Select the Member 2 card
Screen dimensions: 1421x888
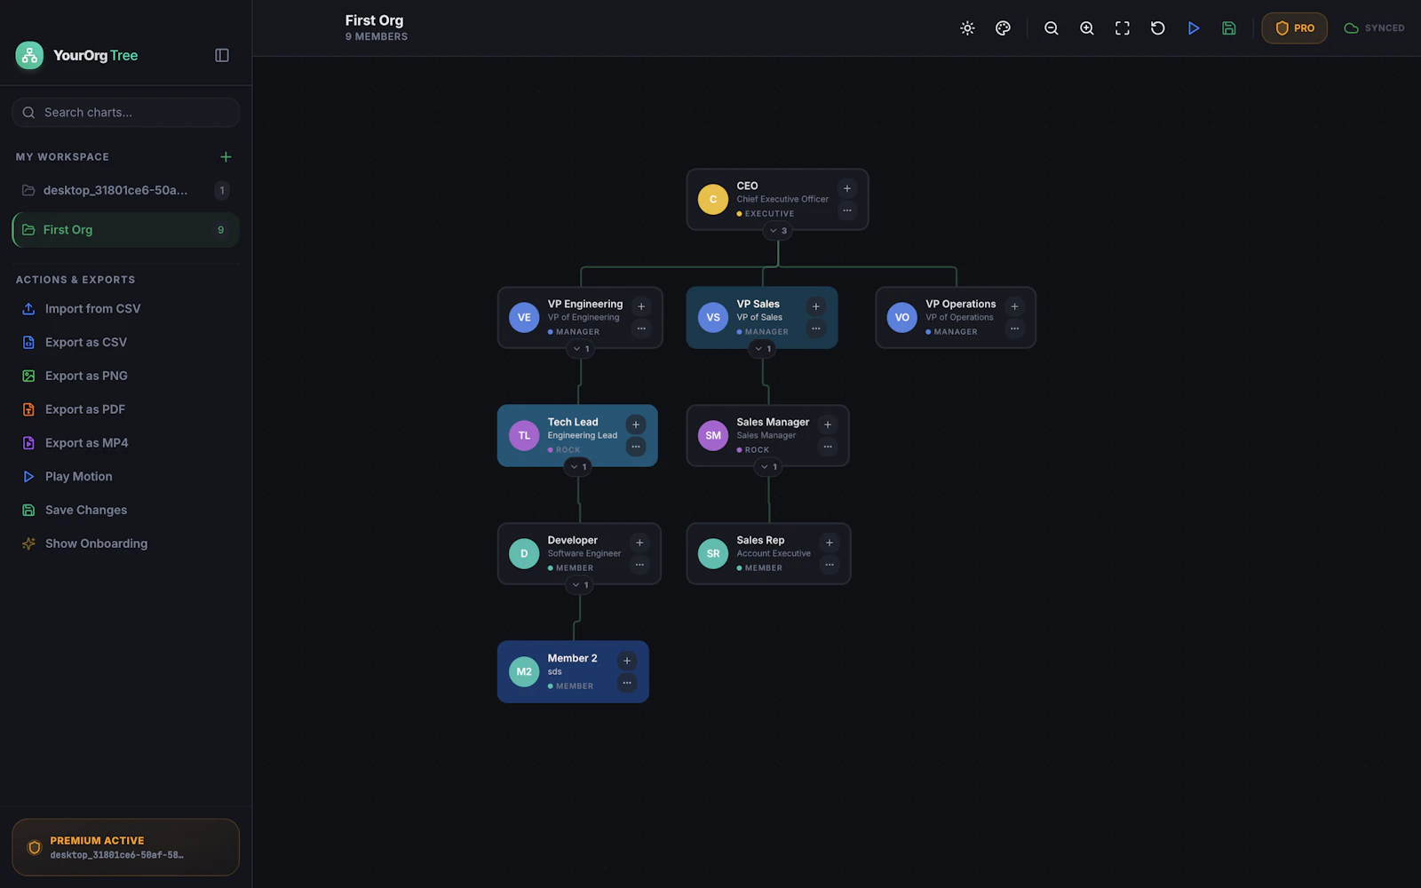point(573,672)
